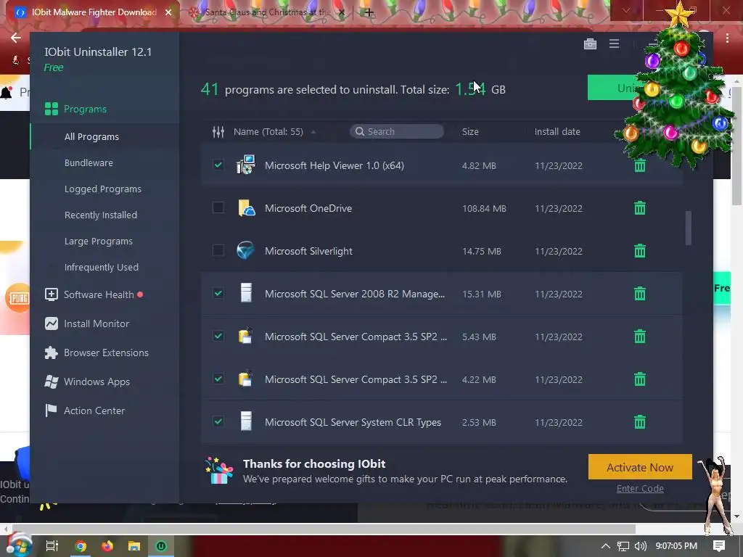This screenshot has height=557, width=743.
Task: Click the Enter Code link
Action: click(x=640, y=488)
